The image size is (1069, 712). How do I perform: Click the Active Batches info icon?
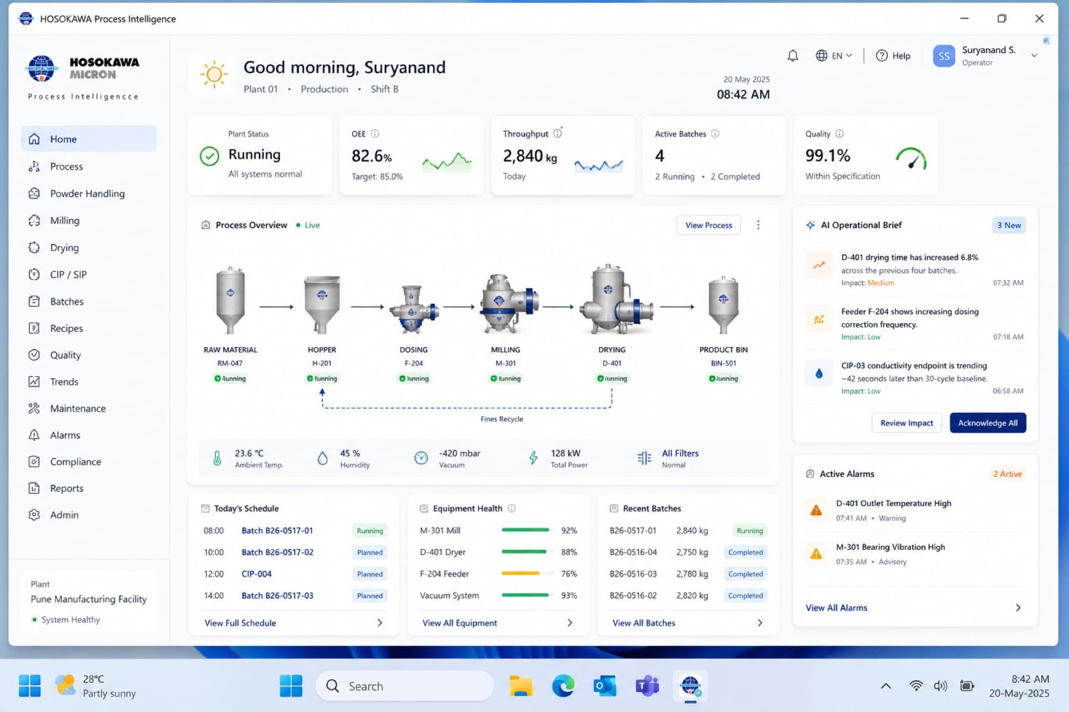coord(715,133)
